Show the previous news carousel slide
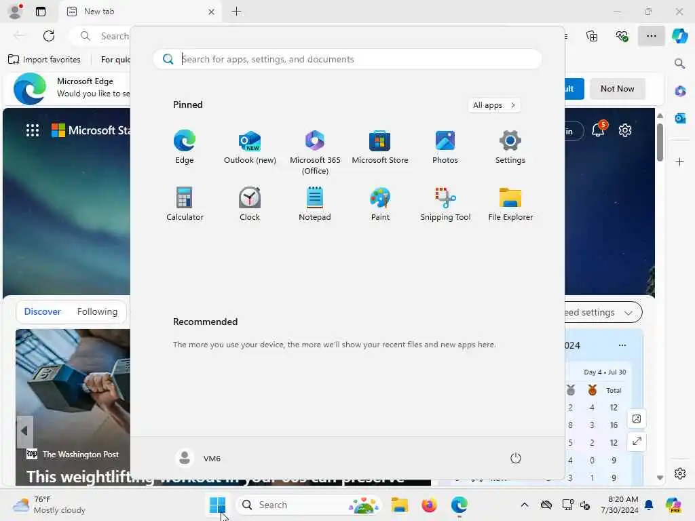This screenshot has height=521, width=695. pos(24,431)
